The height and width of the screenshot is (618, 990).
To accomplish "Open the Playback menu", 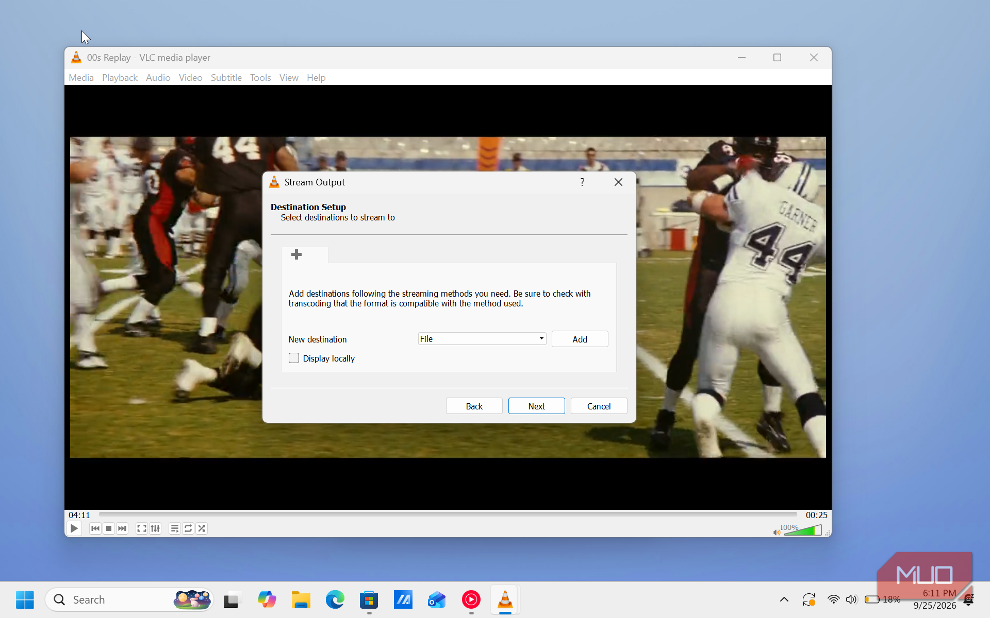I will [x=120, y=78].
